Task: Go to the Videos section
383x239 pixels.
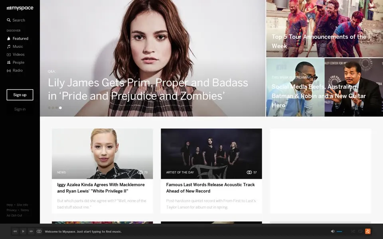Action: click(x=16, y=55)
